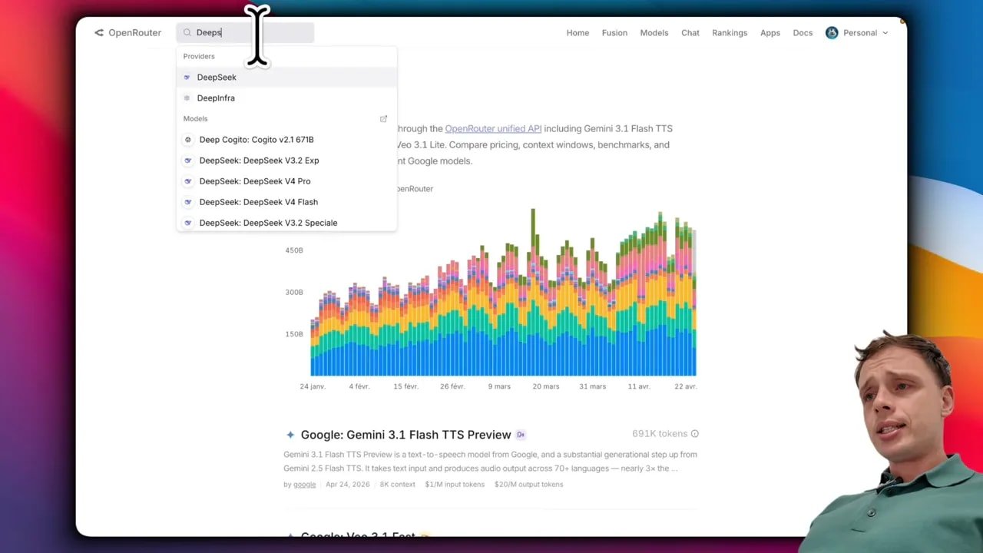Click the preview badge next to Gemini heading
Screen dimensions: 983x553
pyautogui.click(x=521, y=434)
